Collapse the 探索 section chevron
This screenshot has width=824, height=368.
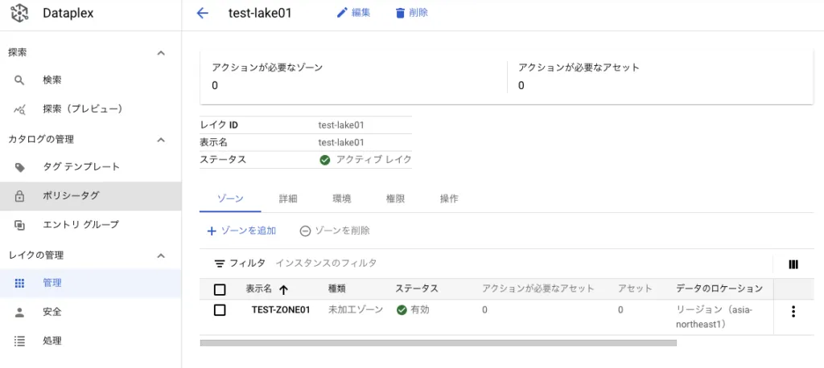pos(161,53)
